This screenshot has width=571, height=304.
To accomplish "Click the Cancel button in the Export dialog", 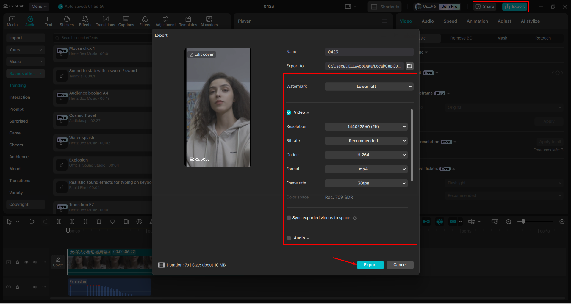I will [400, 265].
